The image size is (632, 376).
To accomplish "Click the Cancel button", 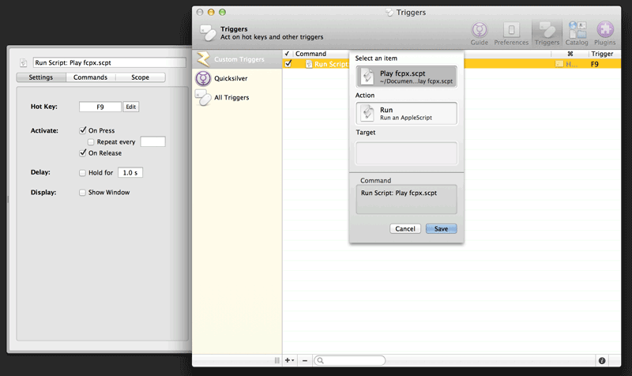I will [x=405, y=228].
